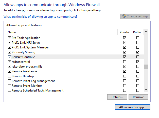Select the Remote Scheduled Tasks Management text
The height and width of the screenshot is (118, 159).
38,90
